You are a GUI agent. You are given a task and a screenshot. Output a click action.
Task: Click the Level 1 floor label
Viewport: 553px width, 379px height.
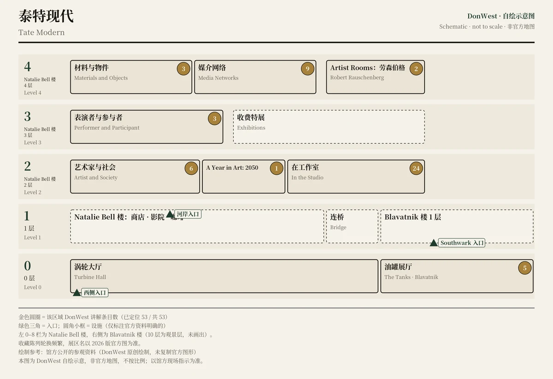click(x=33, y=237)
